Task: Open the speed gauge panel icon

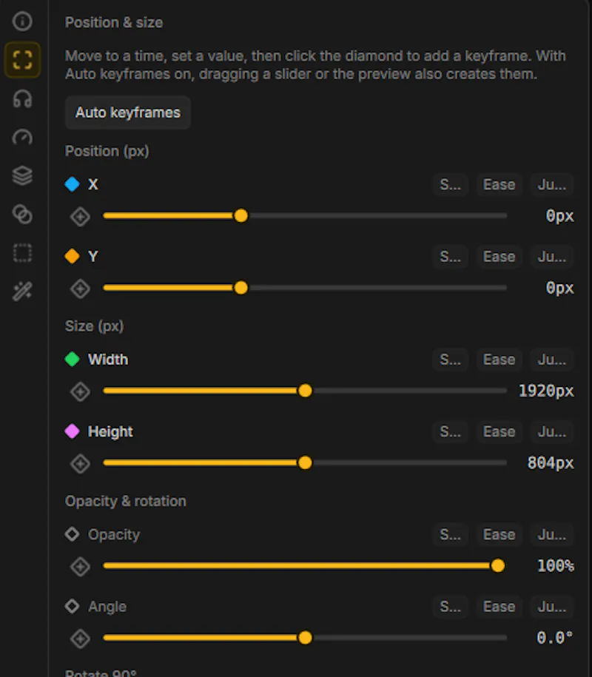Action: pos(22,138)
